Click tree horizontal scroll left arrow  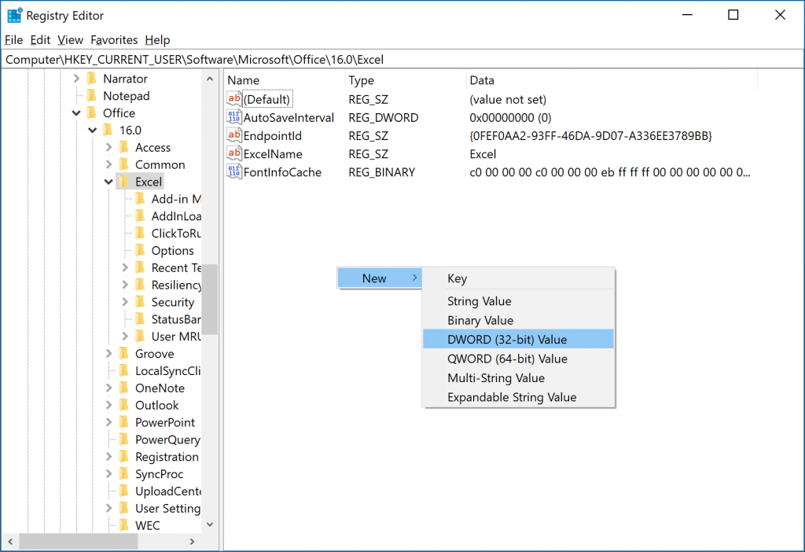(10, 541)
